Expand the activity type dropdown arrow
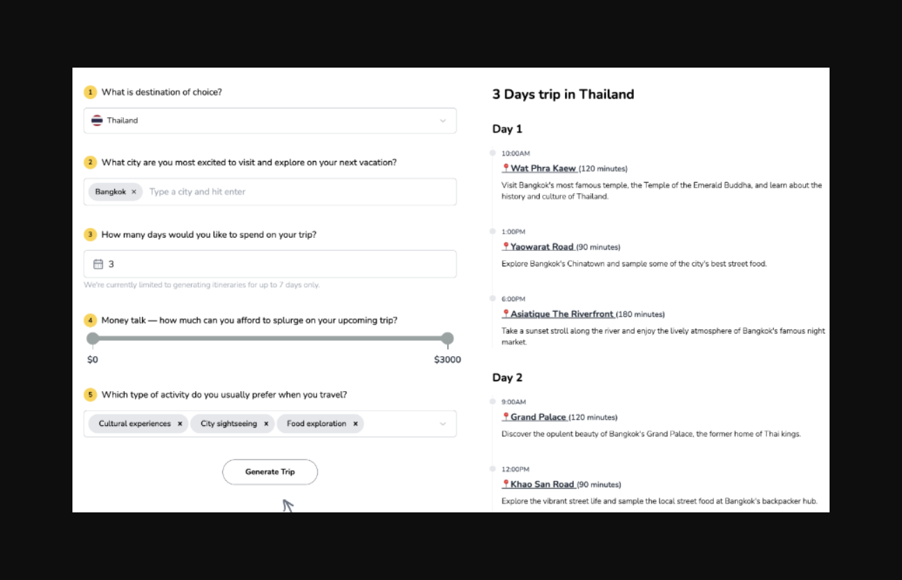The width and height of the screenshot is (902, 580). pyautogui.click(x=442, y=424)
